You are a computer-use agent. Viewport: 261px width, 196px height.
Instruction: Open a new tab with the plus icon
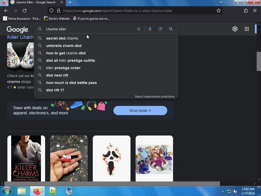(70, 2)
